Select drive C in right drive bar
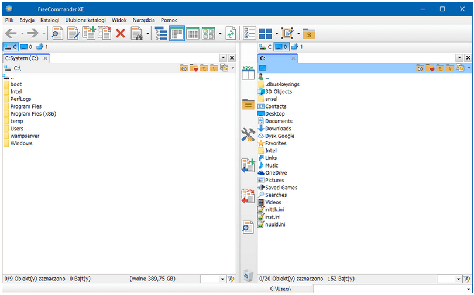The image size is (474, 295). (x=266, y=47)
